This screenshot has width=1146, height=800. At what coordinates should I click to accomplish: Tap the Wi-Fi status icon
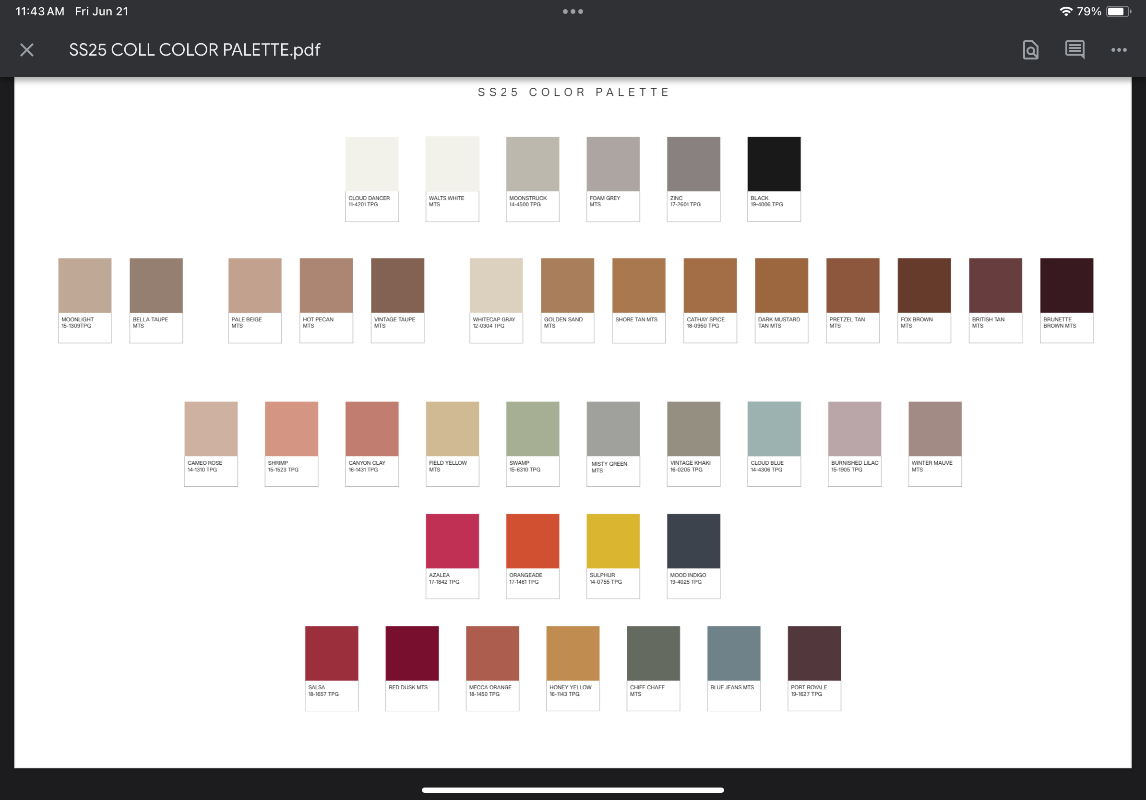(1065, 12)
